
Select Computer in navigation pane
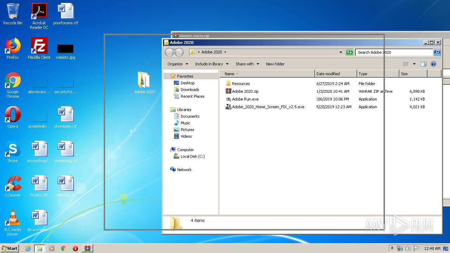tap(182, 150)
